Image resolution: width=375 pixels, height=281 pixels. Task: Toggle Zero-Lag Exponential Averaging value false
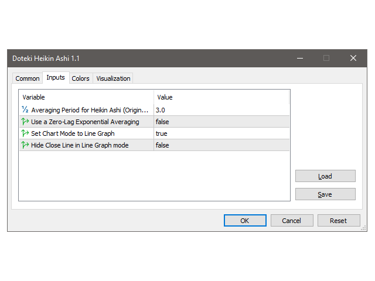(x=221, y=122)
